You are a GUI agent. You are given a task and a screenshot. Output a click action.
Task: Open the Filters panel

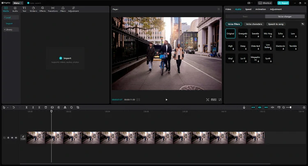(63, 9)
